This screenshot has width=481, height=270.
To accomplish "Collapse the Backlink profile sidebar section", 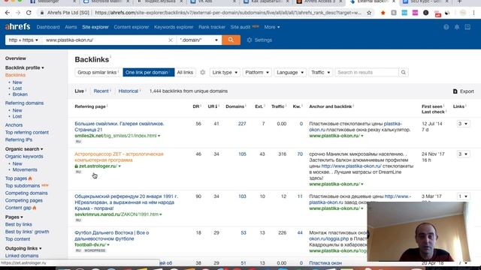I will point(25,67).
